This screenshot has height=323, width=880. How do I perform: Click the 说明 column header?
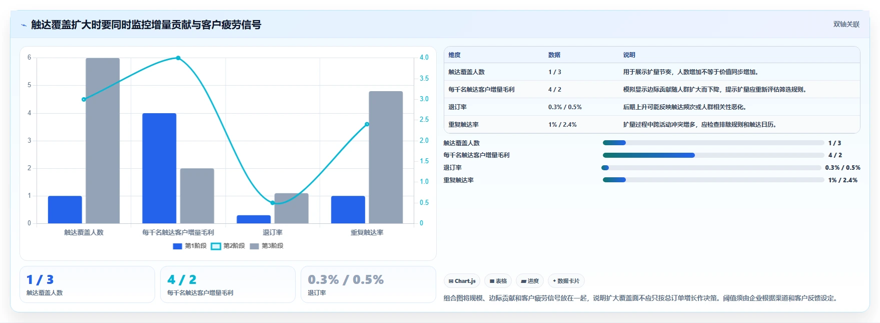tap(629, 55)
